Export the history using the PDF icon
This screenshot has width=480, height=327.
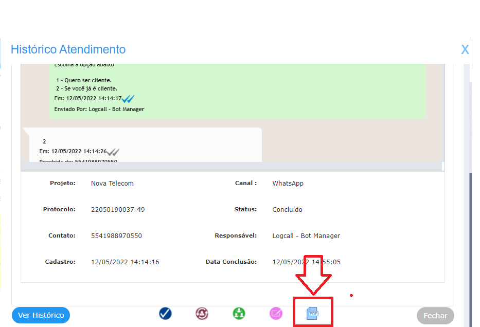coord(313,314)
